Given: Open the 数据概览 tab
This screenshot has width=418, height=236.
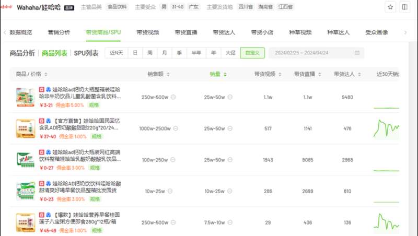Looking at the screenshot, I should click(20, 32).
